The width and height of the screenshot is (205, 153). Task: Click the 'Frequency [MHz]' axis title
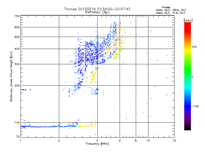97,144
